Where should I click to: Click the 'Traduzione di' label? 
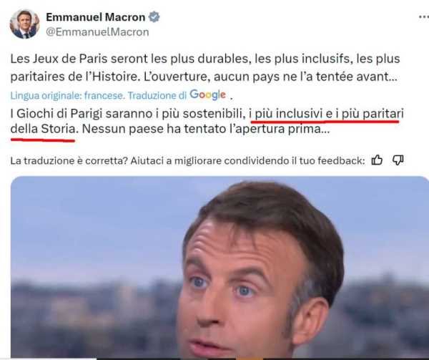tap(157, 95)
